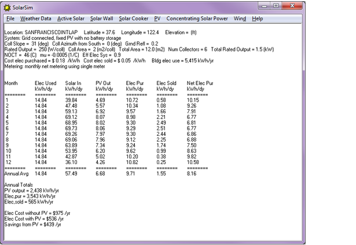Maximize the SolarSim window
The image size is (356, 245).
276,6
